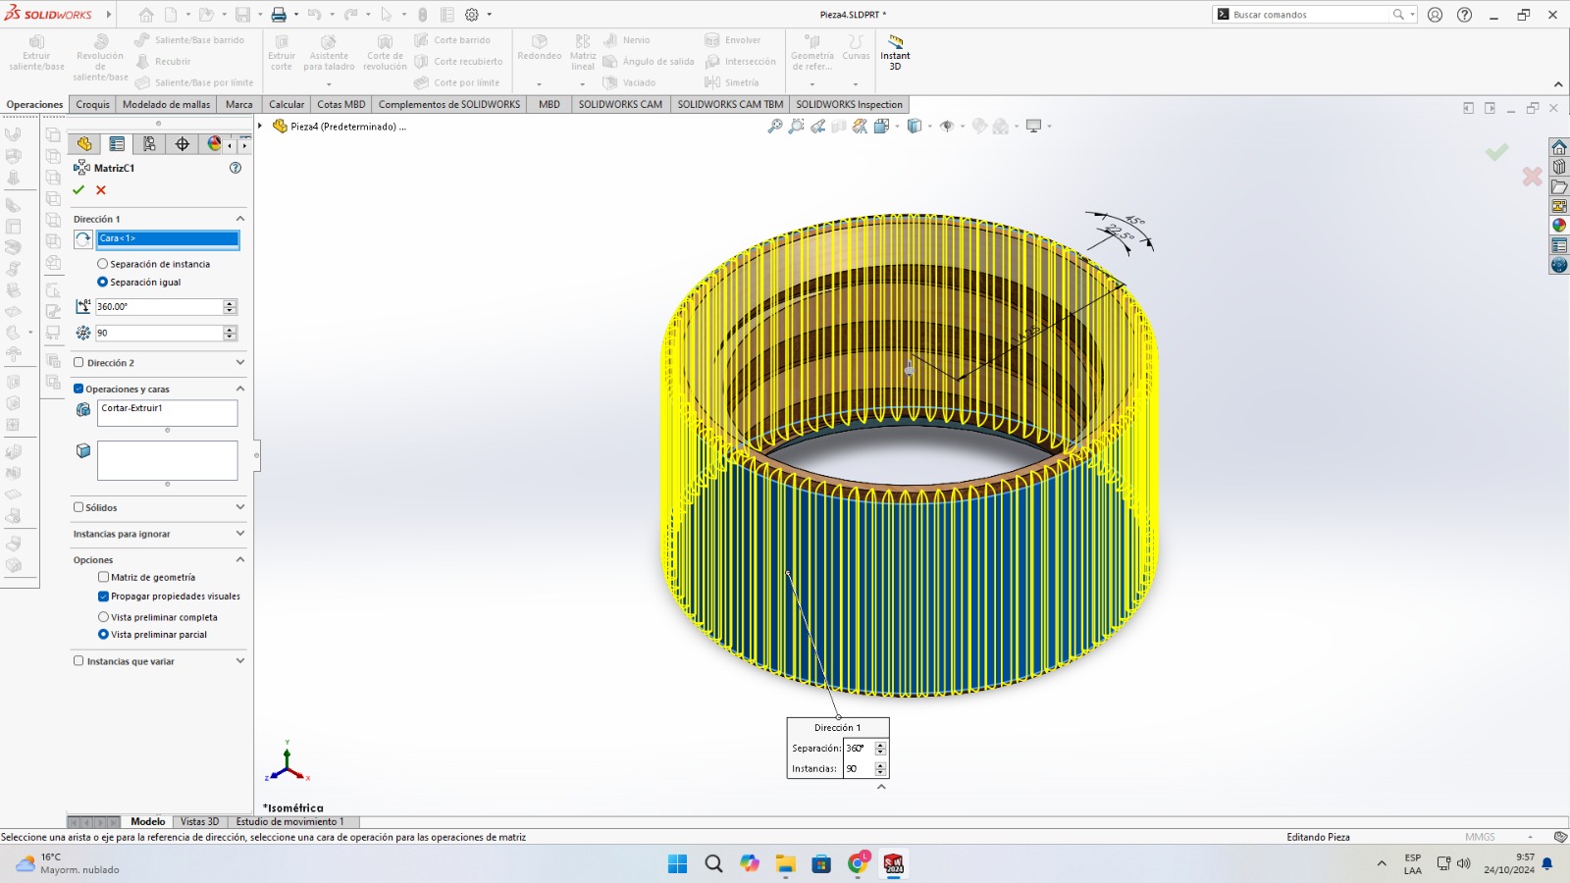Screen dimensions: 1570x883
Task: Open the Calcular tab
Action: pyautogui.click(x=287, y=105)
